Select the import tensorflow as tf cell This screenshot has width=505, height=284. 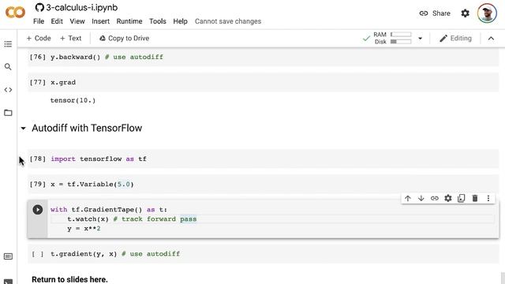coord(263,159)
